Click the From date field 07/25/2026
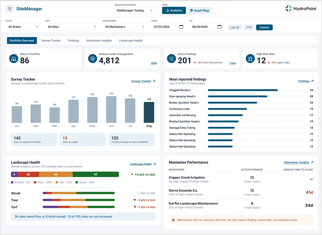This screenshot has height=235, width=322. (169, 27)
